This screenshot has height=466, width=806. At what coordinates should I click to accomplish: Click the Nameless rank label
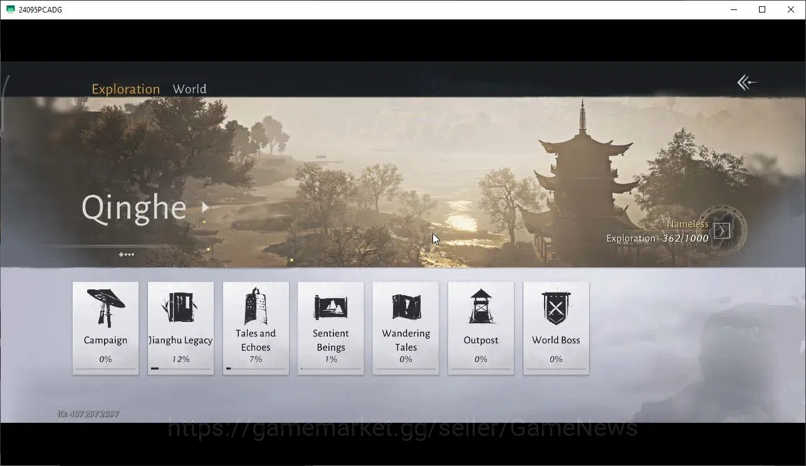click(x=688, y=224)
